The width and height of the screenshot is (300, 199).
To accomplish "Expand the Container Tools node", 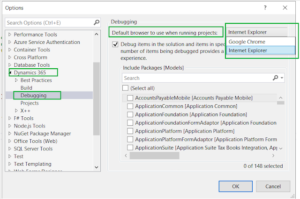I will (10, 50).
